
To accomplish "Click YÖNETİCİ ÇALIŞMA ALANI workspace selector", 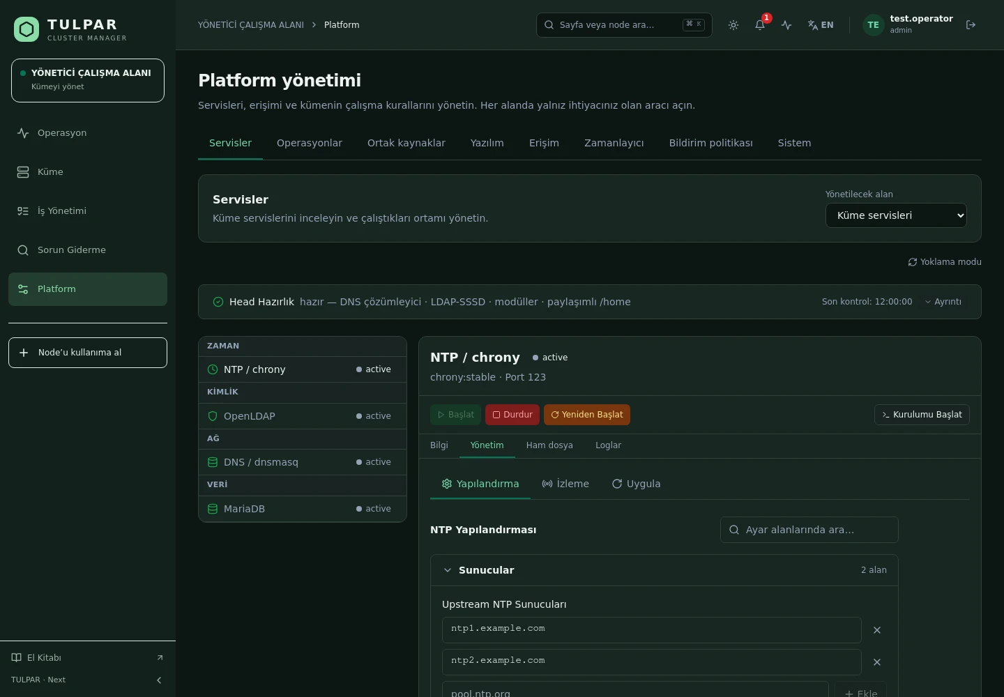I will click(x=88, y=81).
